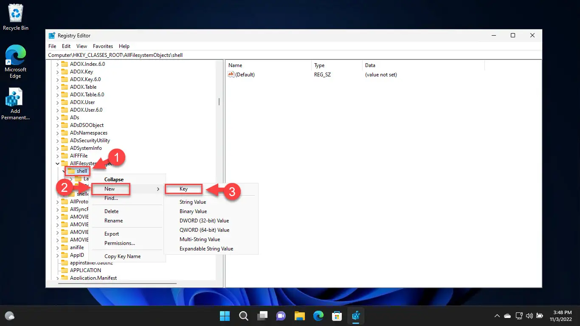
Task: Click the AIFFFile folder icon
Action: point(65,156)
